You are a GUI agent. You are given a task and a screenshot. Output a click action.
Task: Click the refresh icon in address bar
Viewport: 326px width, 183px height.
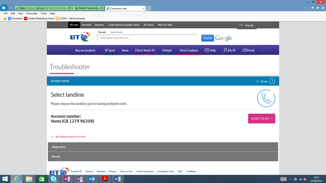(x=102, y=8)
